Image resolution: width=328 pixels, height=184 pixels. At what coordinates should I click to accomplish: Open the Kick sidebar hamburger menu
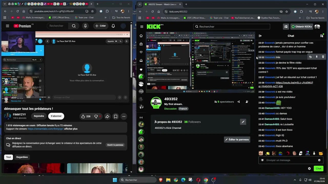[x=142, y=27]
